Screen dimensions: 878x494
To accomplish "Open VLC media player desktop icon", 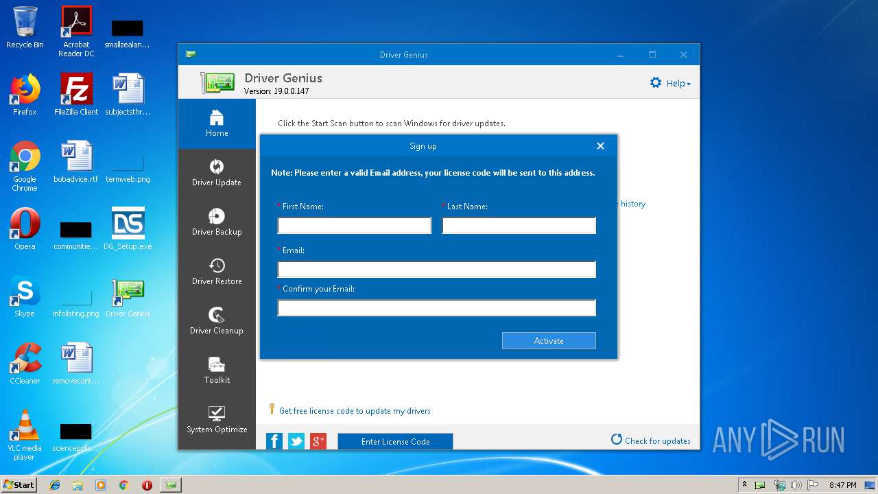I will pyautogui.click(x=25, y=436).
